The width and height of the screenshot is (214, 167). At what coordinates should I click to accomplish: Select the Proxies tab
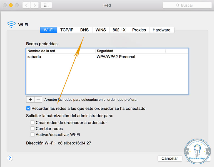[x=139, y=30]
